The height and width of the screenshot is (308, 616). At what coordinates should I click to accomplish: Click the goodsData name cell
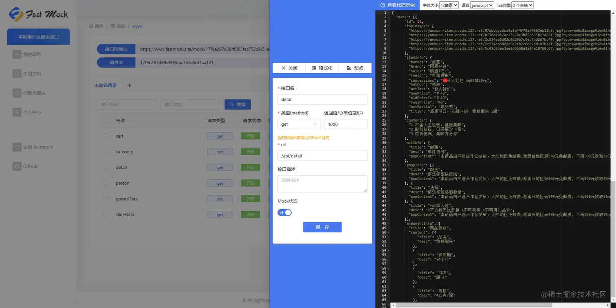tap(127, 199)
